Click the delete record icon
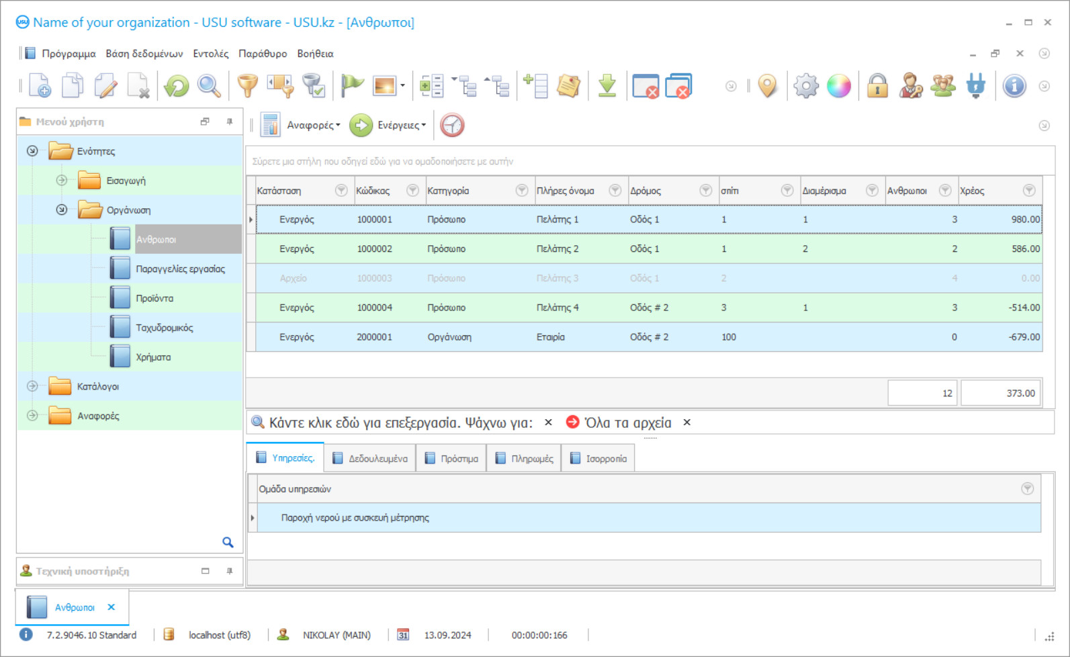Image resolution: width=1070 pixels, height=657 pixels. coord(138,86)
